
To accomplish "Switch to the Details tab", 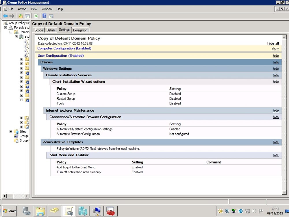I will (51, 30).
